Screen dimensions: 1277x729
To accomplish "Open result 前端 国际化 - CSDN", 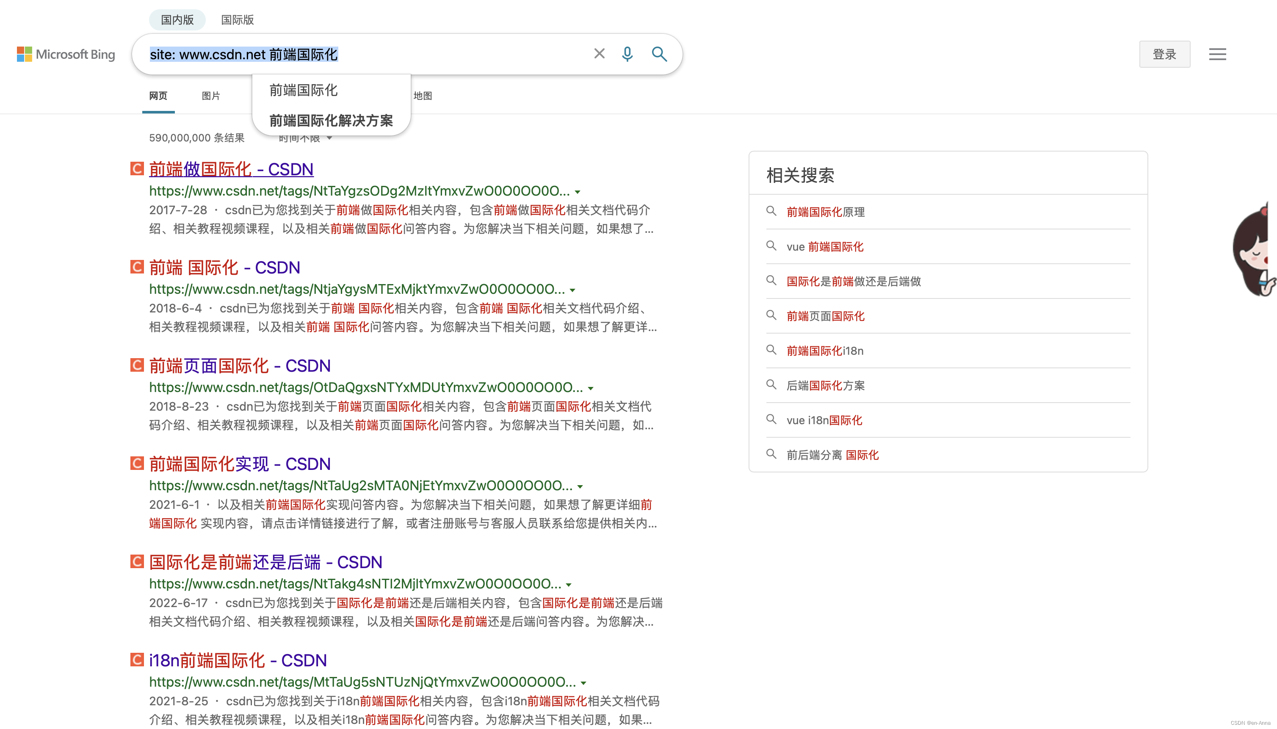I will [224, 268].
